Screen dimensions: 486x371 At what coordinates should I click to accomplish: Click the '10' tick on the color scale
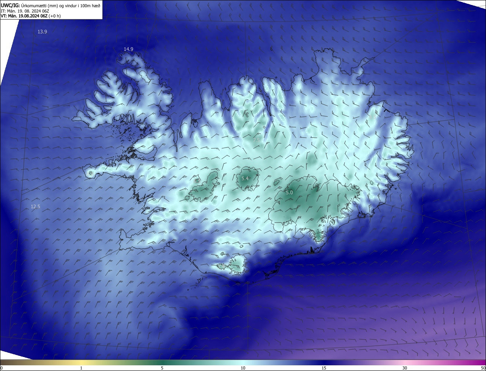pos(243,368)
